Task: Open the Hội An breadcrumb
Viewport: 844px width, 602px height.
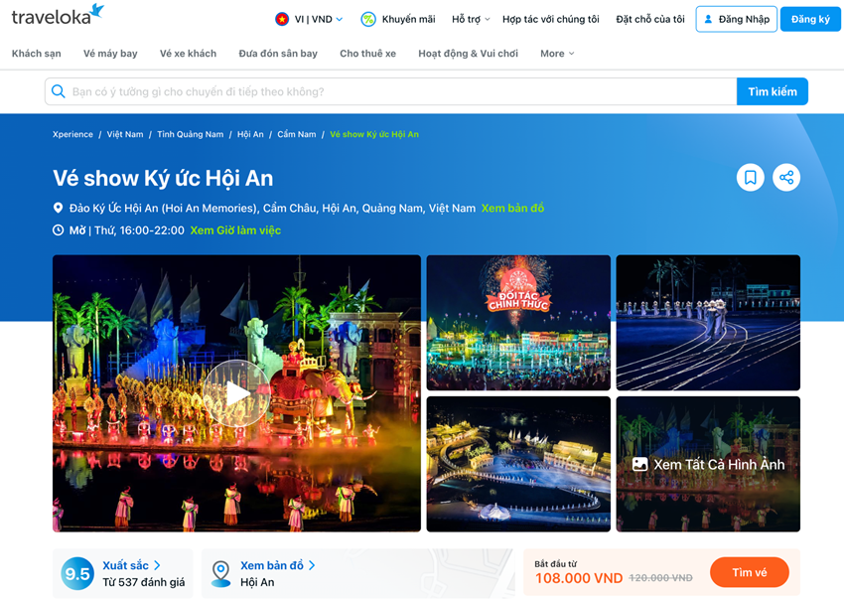Action: (250, 135)
